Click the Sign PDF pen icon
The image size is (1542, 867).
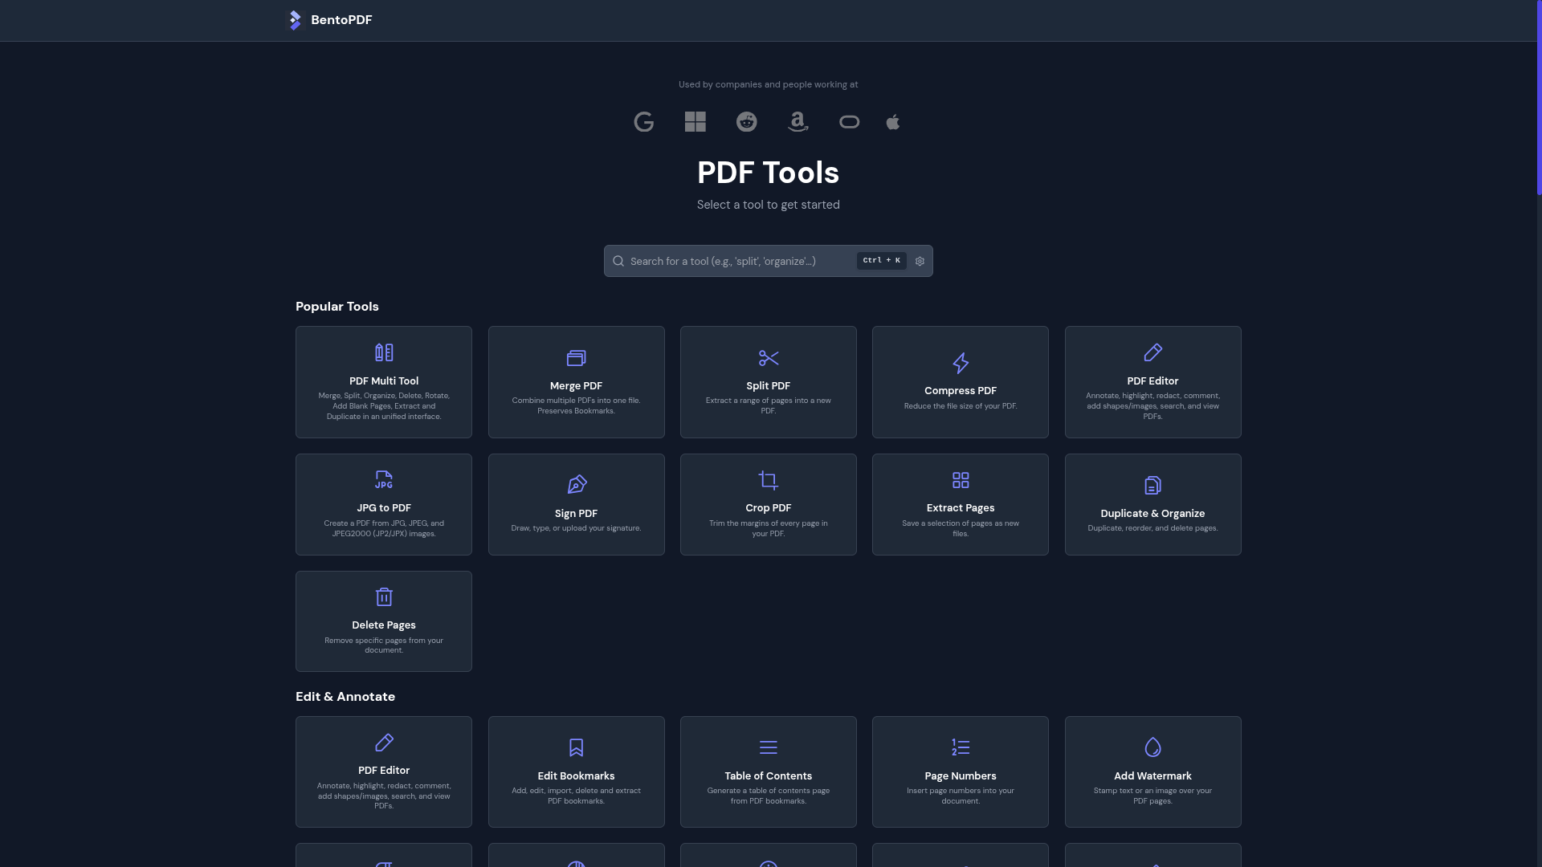[576, 485]
